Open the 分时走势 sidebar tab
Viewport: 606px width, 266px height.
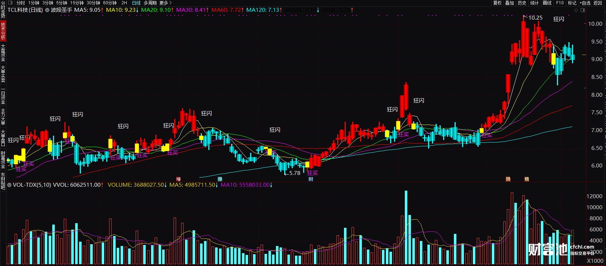(x=3, y=10)
